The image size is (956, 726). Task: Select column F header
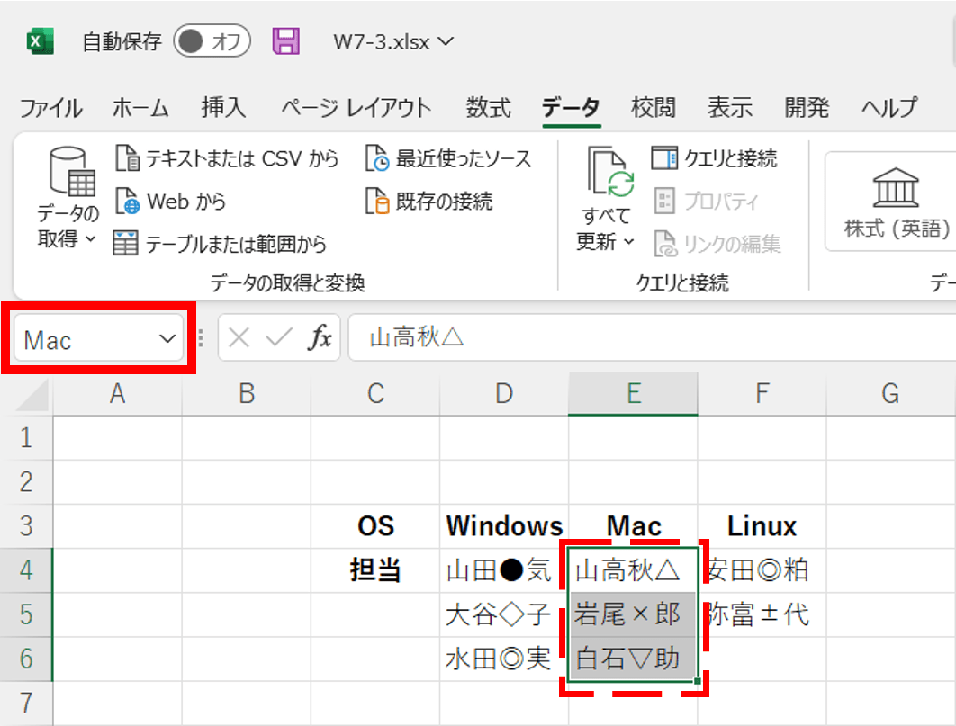762,393
